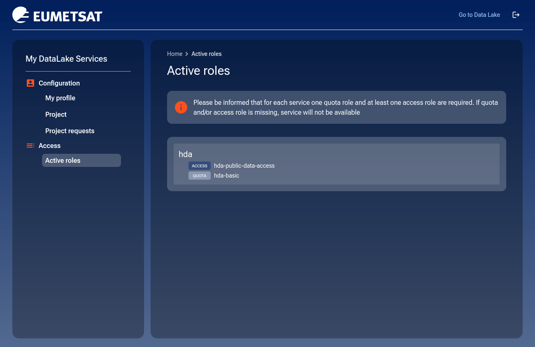Open the Go to Data Lake link
The height and width of the screenshot is (347, 535).
pos(479,15)
